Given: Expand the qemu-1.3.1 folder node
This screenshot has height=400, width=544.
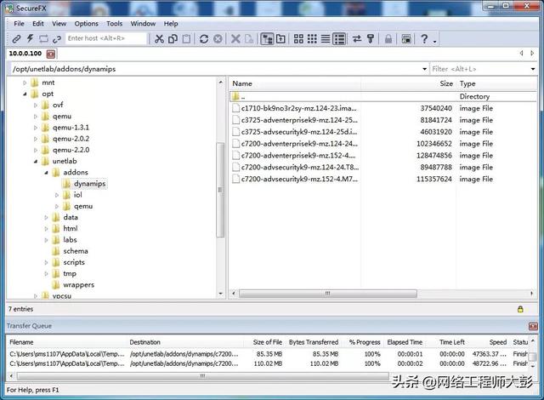Looking at the screenshot, I should (x=36, y=128).
